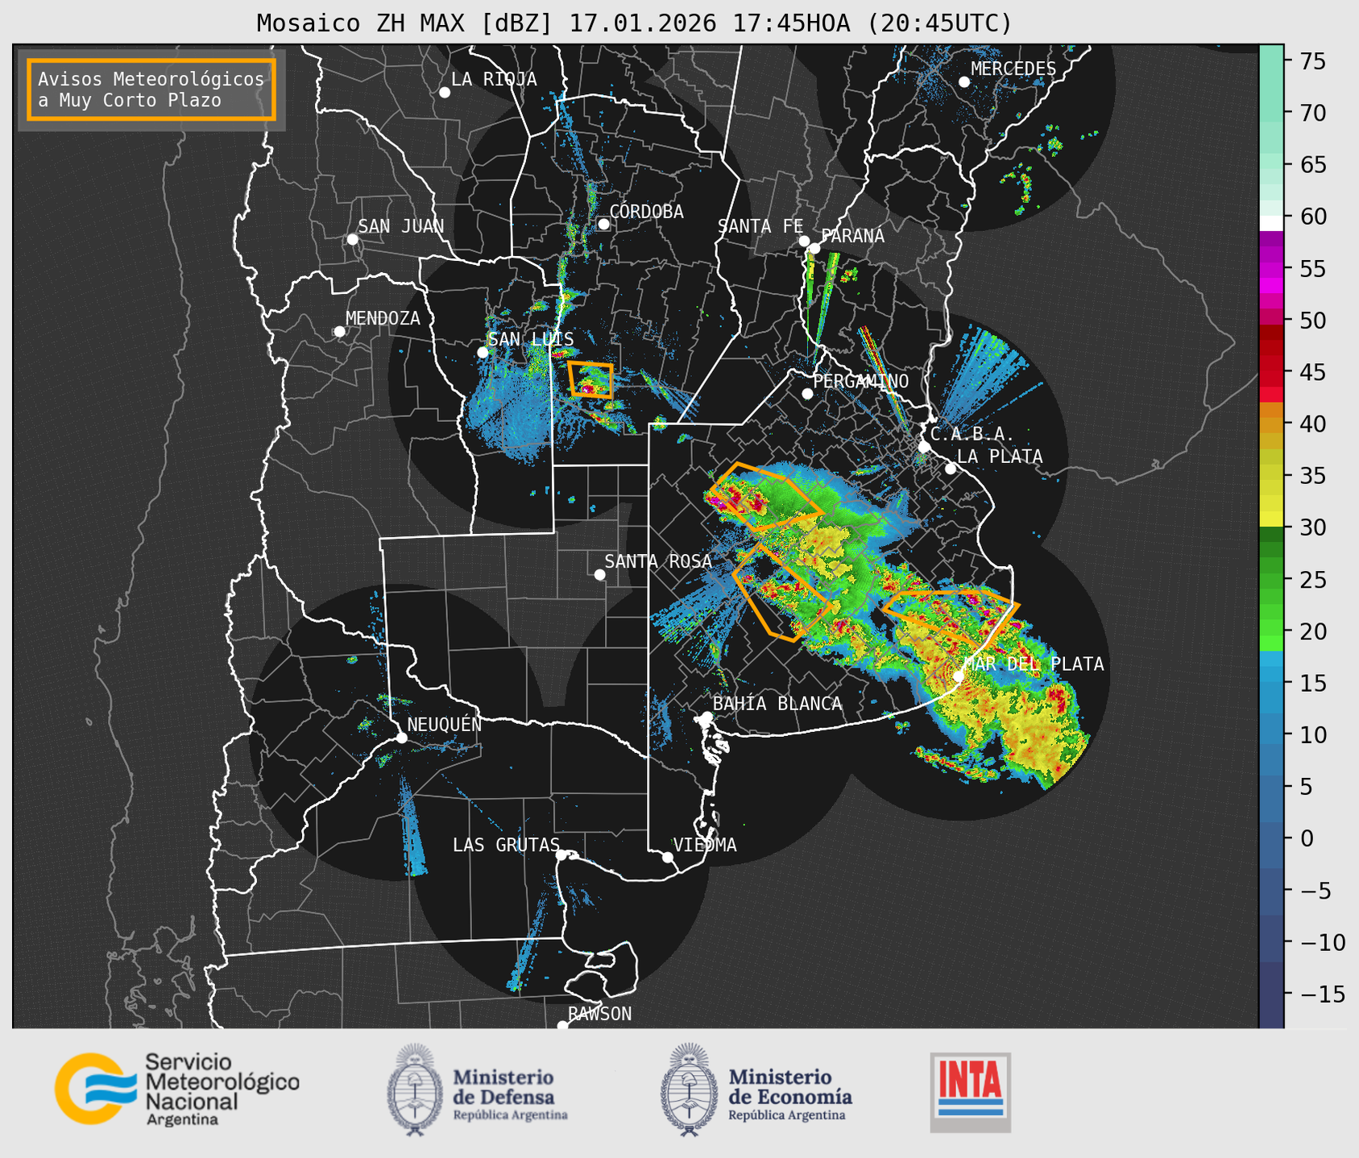Click the SANTA FE city label
This screenshot has width=1359, height=1158.
point(761,226)
